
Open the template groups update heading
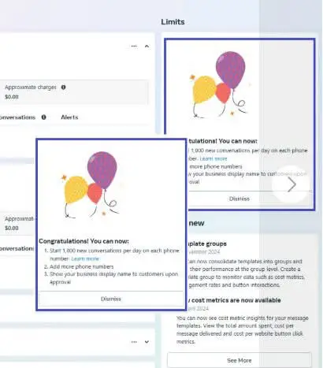207,243
